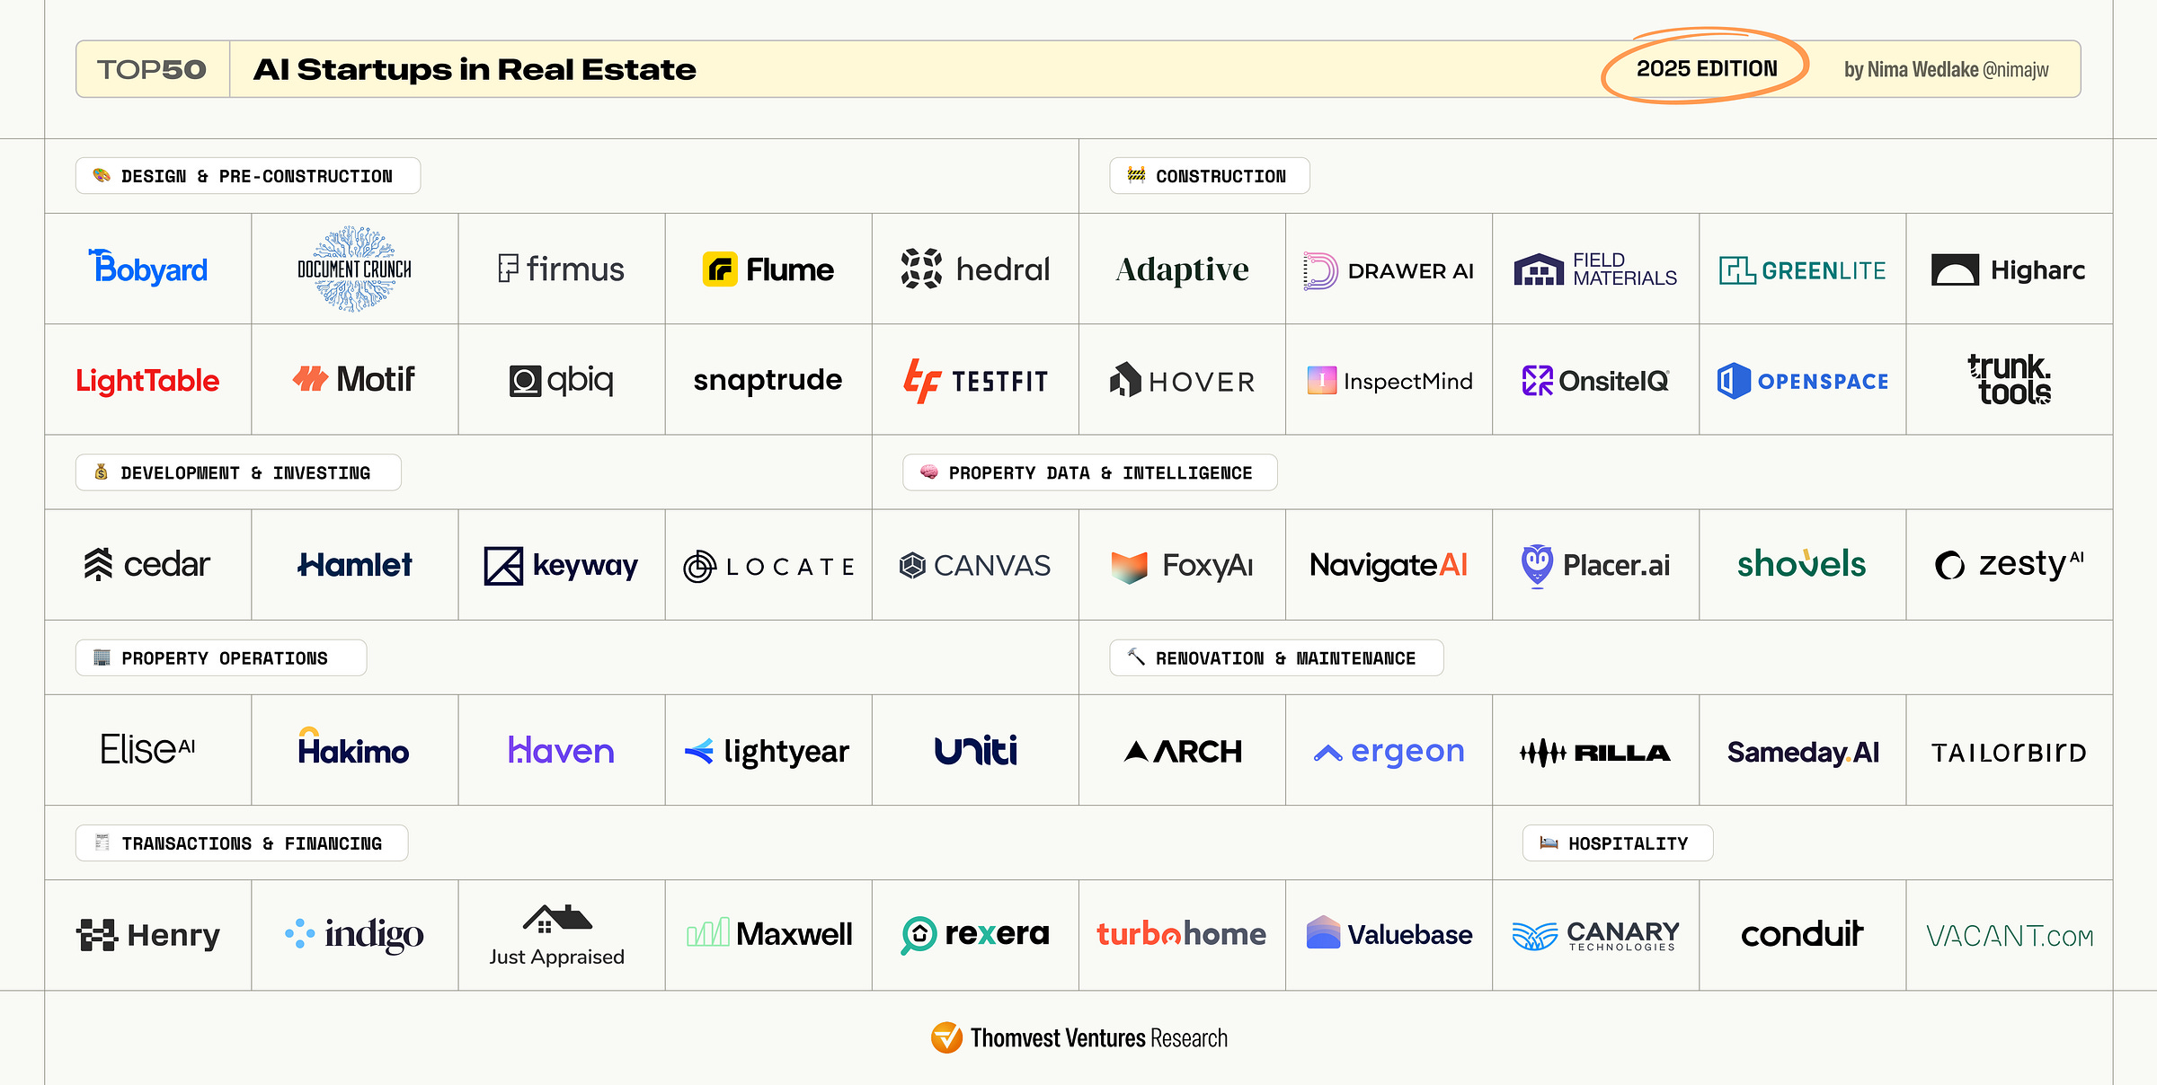Open the OpenSpace logo

click(1802, 381)
